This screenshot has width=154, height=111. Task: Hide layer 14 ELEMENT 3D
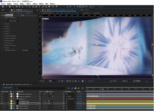pos(2,101)
